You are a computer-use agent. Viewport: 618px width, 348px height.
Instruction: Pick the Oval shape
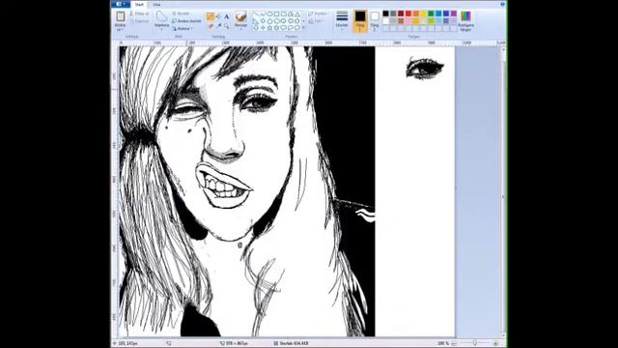point(269,14)
